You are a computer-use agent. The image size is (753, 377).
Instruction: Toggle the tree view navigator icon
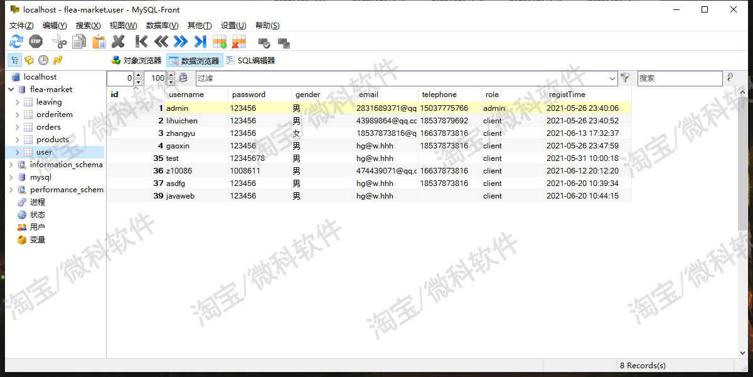pyautogui.click(x=14, y=60)
